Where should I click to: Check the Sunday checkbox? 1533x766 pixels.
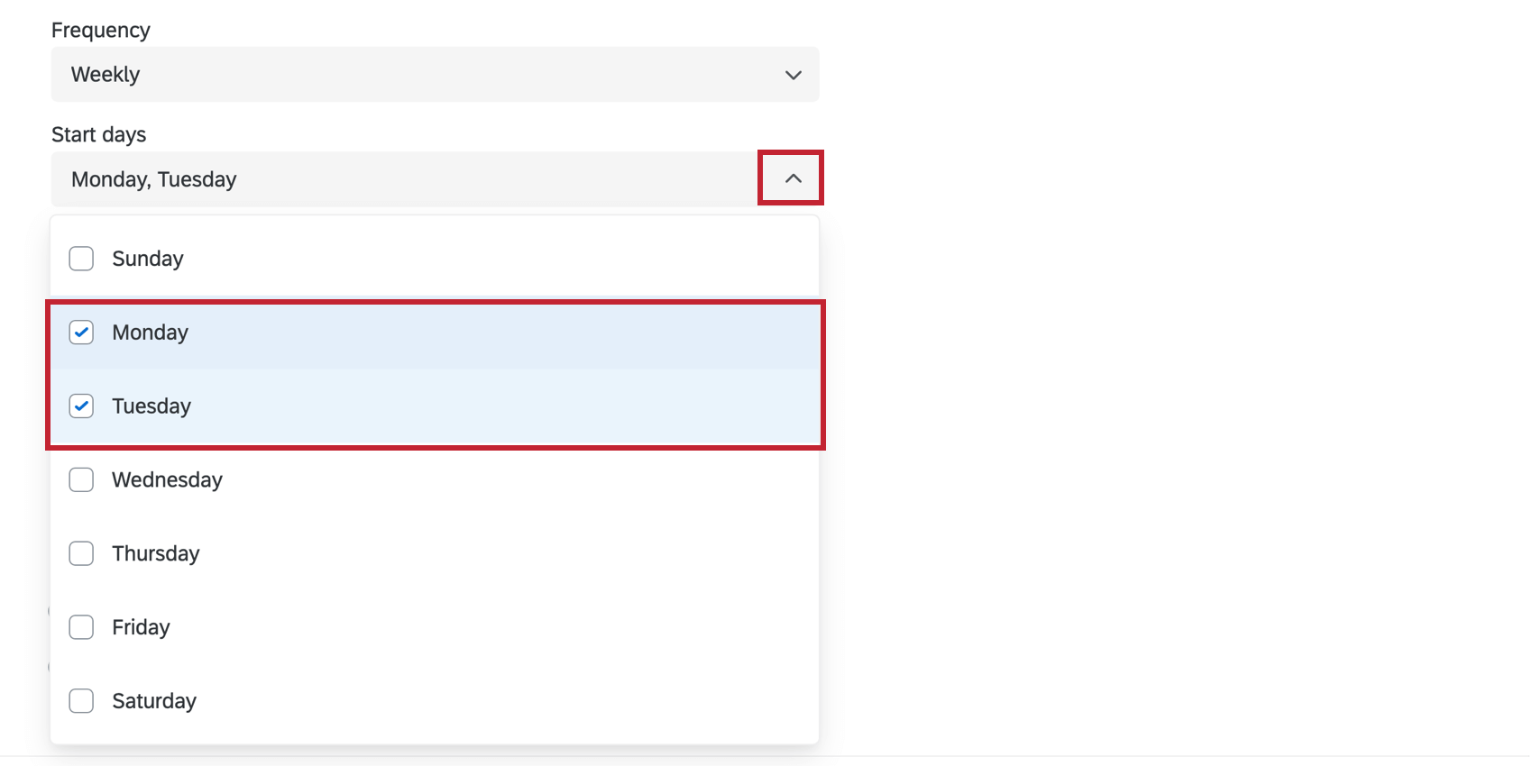pyautogui.click(x=81, y=259)
